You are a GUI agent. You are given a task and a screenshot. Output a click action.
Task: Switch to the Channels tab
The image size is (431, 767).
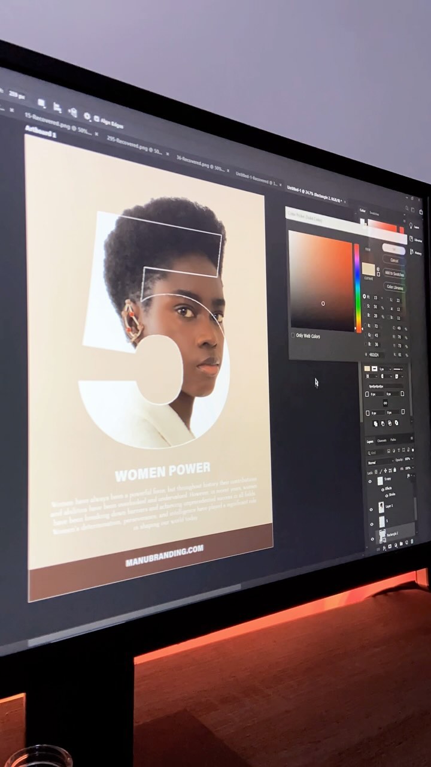[x=382, y=440]
